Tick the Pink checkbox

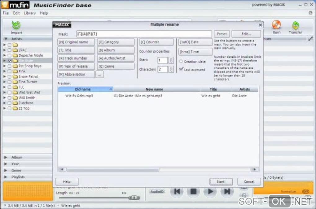[10, 71]
